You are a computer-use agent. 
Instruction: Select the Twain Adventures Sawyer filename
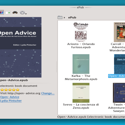(x=117, y=108)
